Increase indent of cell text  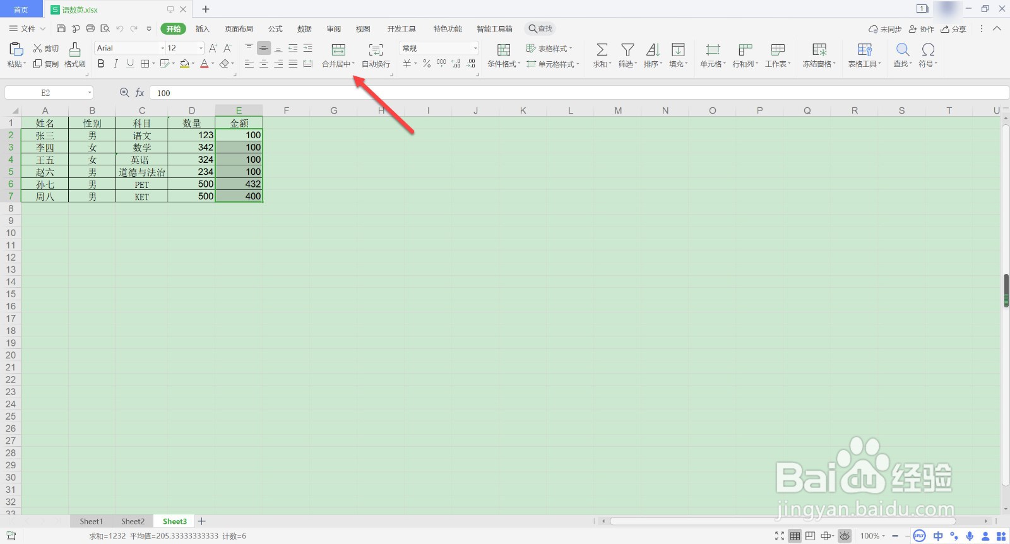pos(307,48)
